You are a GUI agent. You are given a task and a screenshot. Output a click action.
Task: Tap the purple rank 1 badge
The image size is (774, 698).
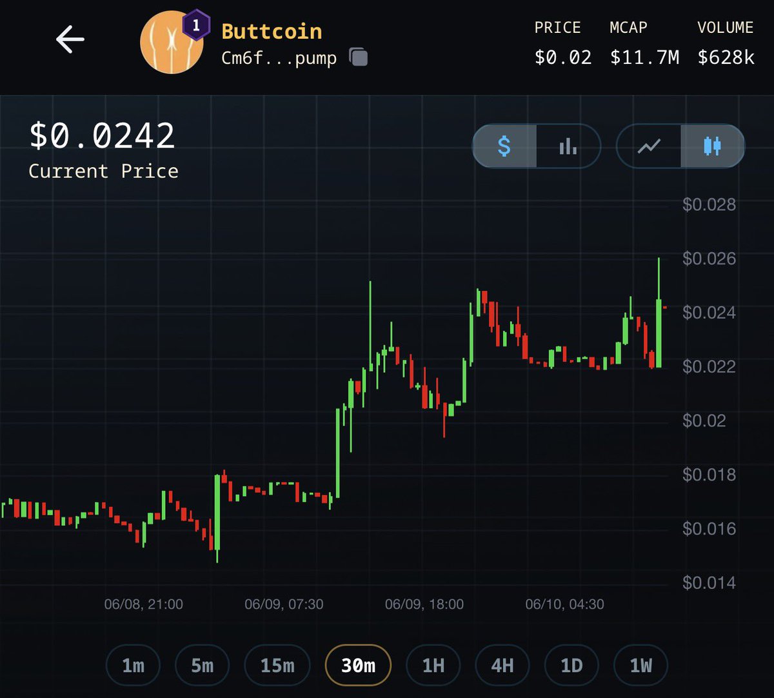[196, 26]
